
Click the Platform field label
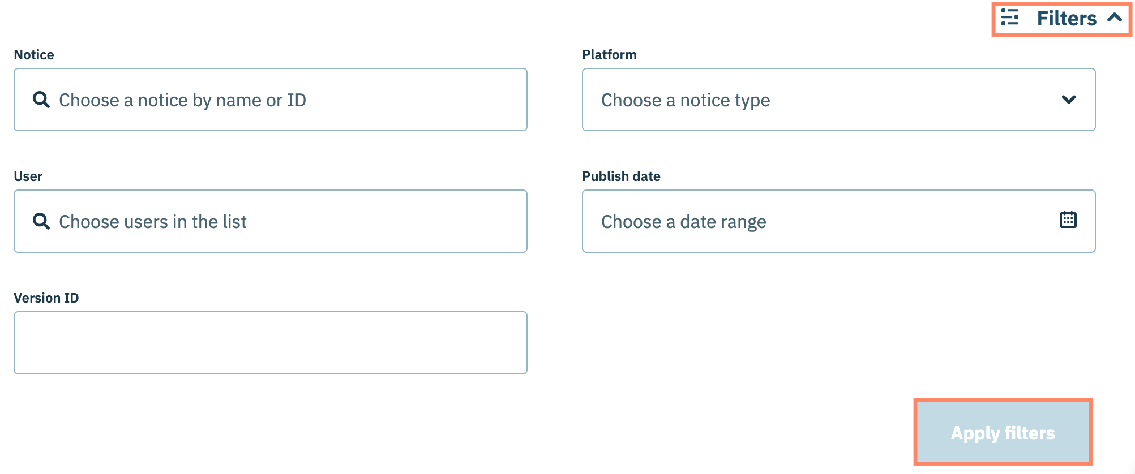609,55
